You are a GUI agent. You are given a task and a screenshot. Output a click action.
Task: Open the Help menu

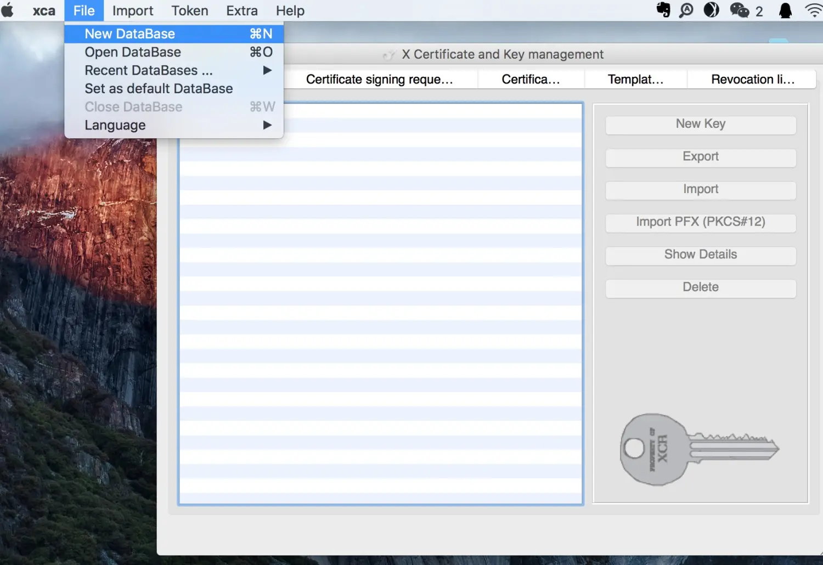pos(290,10)
